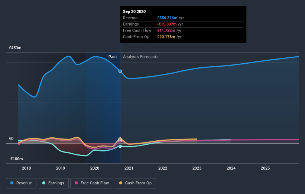This screenshot has width=305, height=194.
Task: Click the Revenue data point on blue line
Action: 120,71
